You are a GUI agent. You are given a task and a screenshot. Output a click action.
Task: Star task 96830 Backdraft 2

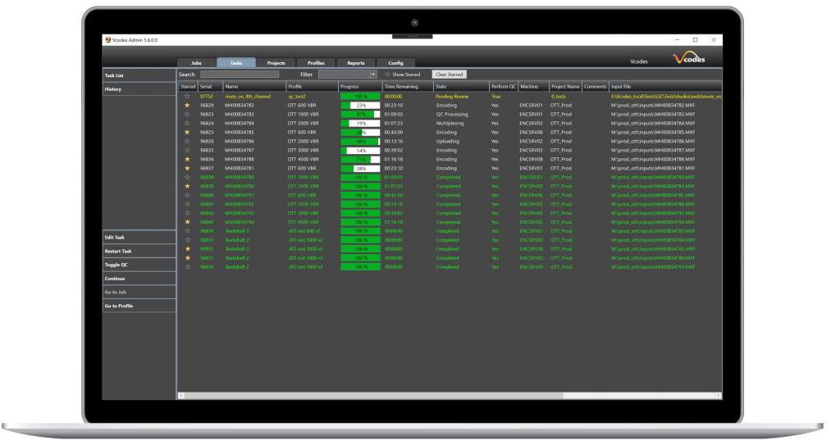(x=187, y=266)
